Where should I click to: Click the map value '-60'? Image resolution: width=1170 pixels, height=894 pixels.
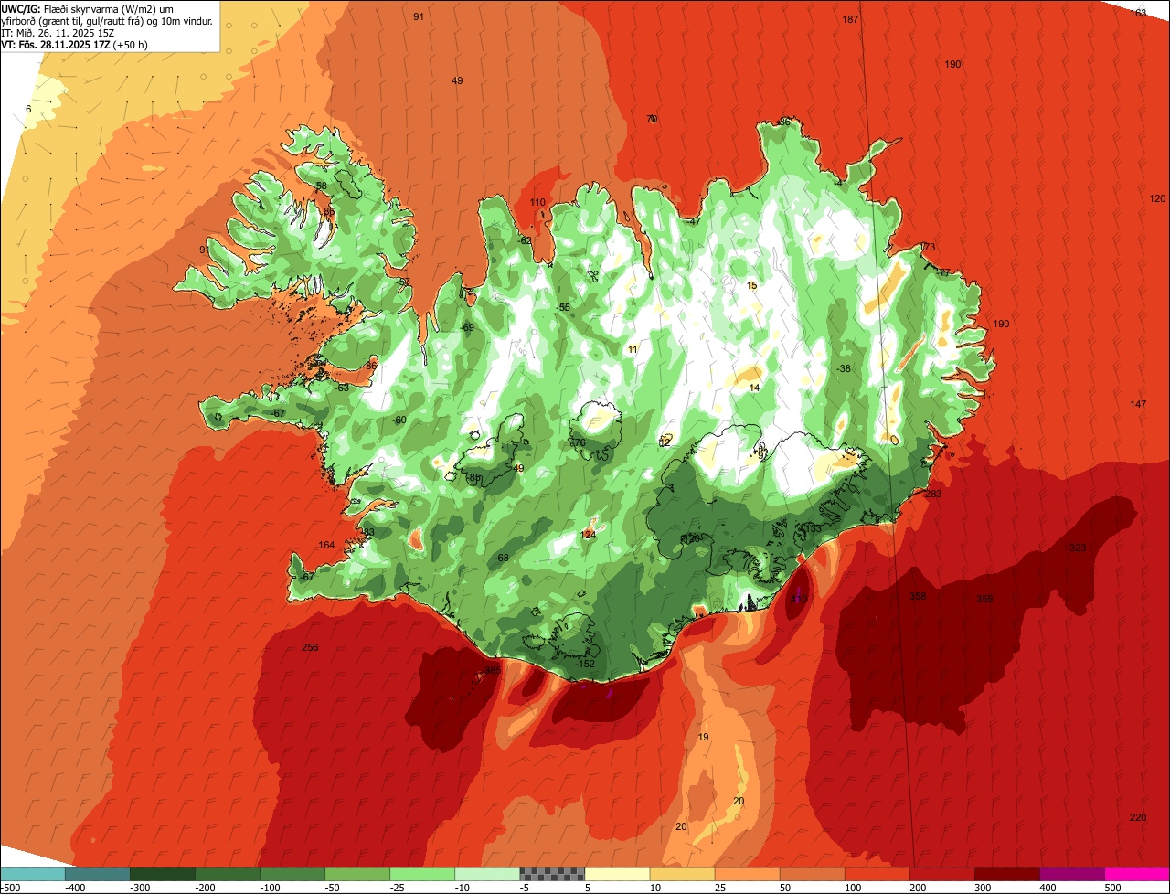point(399,420)
